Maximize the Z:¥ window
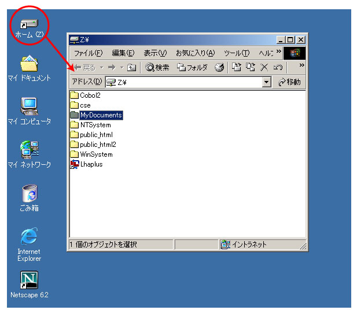Screen dimensions: 357x310 (290, 40)
